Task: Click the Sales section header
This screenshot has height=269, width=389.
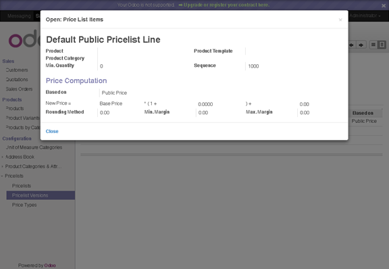Action: coord(8,61)
